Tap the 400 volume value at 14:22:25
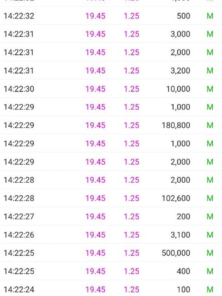The height and width of the screenshot is (296, 222). coord(183,271)
